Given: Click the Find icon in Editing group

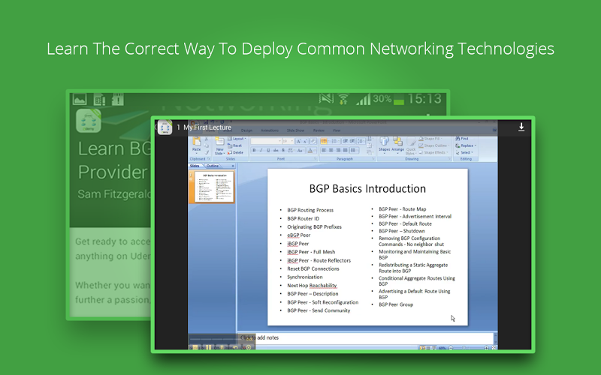Looking at the screenshot, I should (x=462, y=139).
